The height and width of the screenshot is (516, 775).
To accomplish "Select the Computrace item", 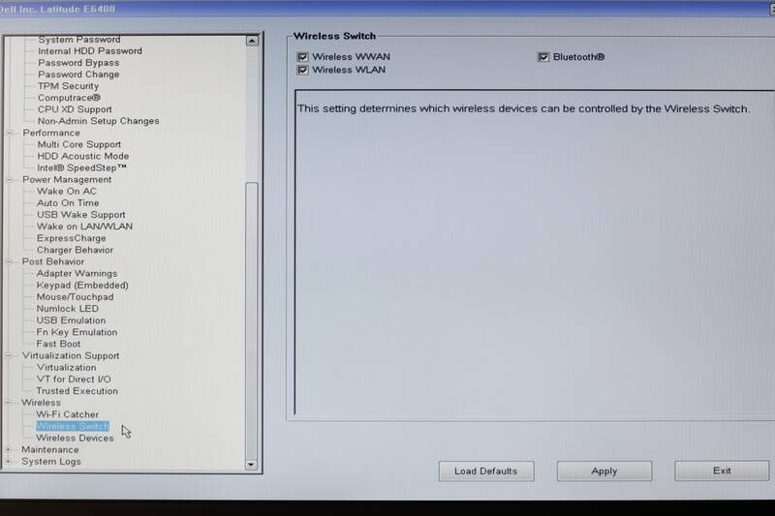I will pyautogui.click(x=69, y=98).
